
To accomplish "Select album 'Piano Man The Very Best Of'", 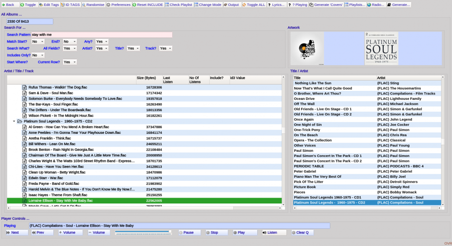I will pyautogui.click(x=367, y=176).
